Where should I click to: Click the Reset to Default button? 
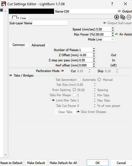point(11,163)
